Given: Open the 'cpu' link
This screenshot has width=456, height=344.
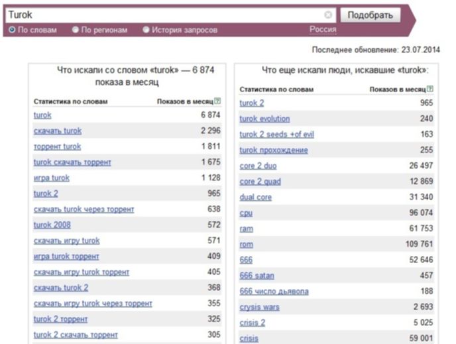Looking at the screenshot, I should (x=246, y=213).
